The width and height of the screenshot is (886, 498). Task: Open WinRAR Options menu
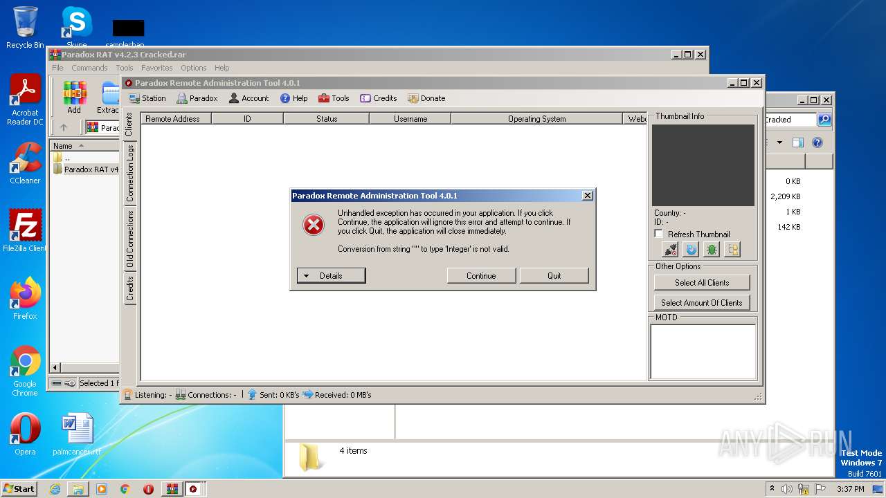(x=194, y=68)
